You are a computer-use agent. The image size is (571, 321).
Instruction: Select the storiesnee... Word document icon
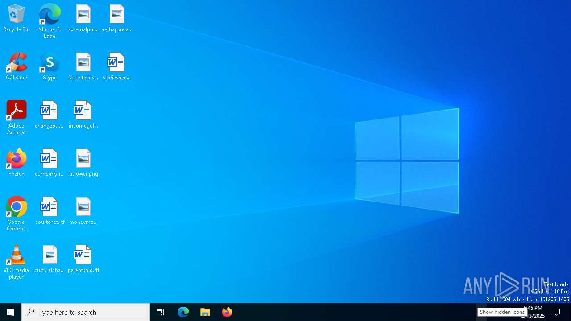(x=117, y=67)
